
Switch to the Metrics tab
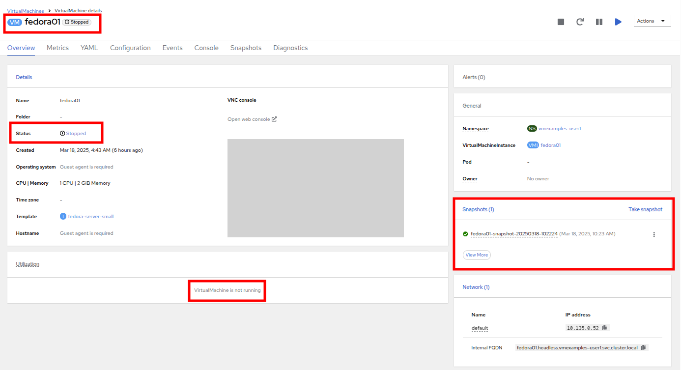tap(57, 48)
